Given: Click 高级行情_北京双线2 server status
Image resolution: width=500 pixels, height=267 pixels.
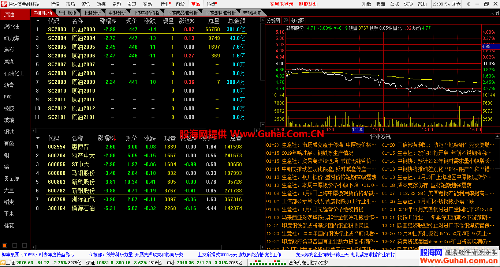Looking at the screenshot, I should click(309, 263).
